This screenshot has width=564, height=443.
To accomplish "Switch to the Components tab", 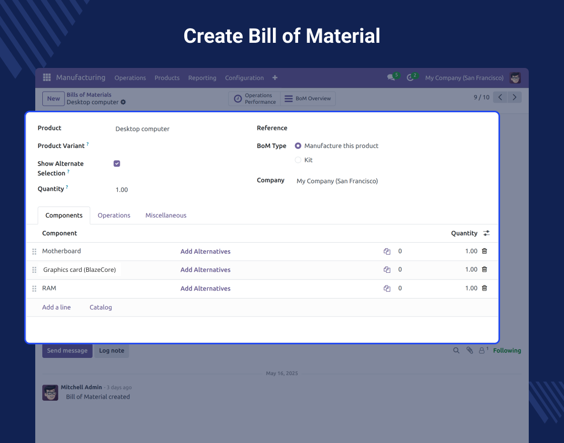I will (x=64, y=215).
